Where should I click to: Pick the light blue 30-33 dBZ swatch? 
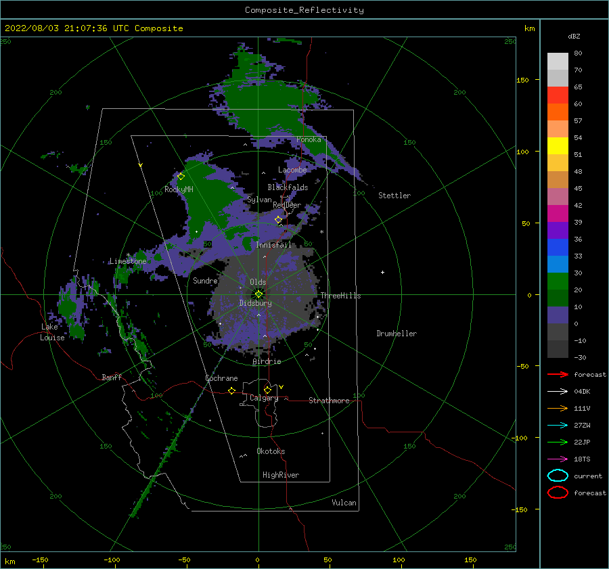pos(558,265)
